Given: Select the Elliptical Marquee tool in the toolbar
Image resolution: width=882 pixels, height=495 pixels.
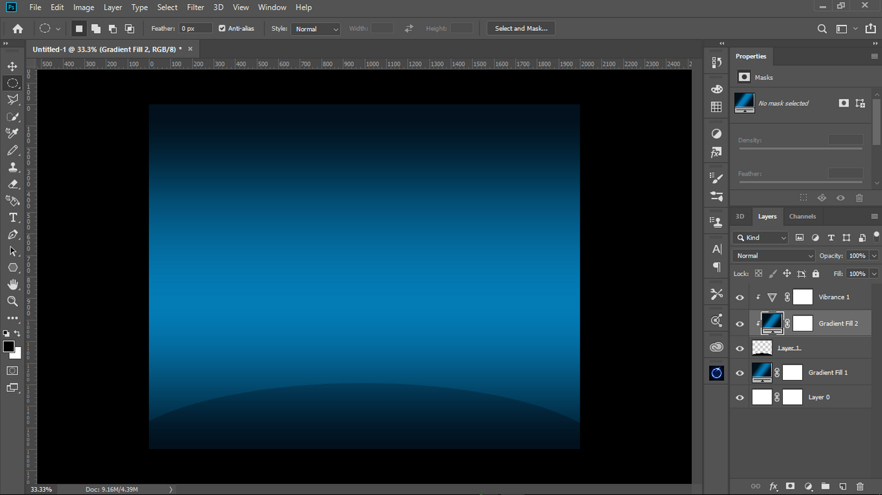Looking at the screenshot, I should pyautogui.click(x=12, y=83).
